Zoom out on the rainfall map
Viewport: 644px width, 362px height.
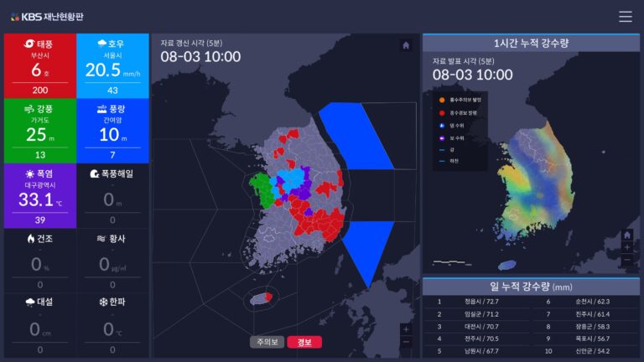627,261
